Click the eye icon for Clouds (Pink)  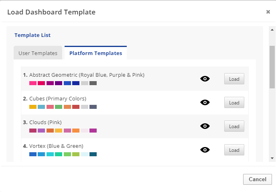coord(205,126)
